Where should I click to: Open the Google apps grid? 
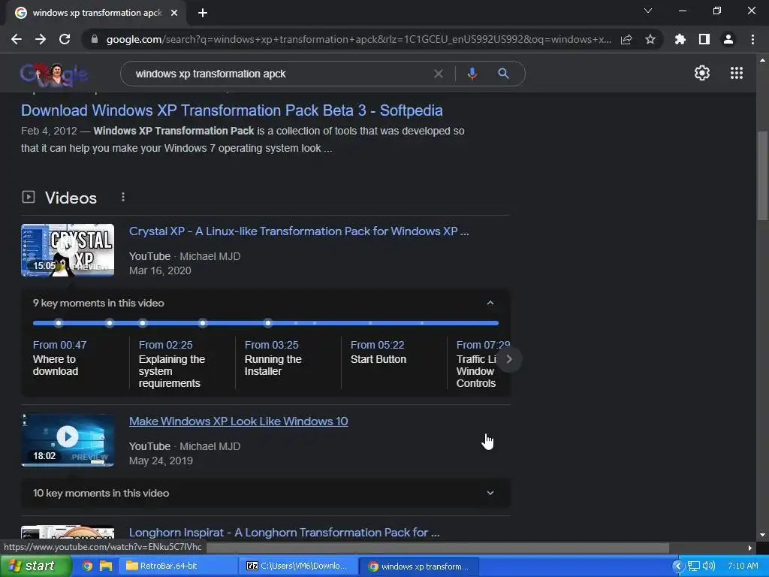pos(736,73)
